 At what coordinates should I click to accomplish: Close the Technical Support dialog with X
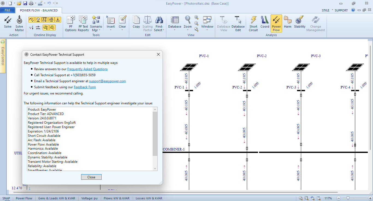click(x=158, y=54)
